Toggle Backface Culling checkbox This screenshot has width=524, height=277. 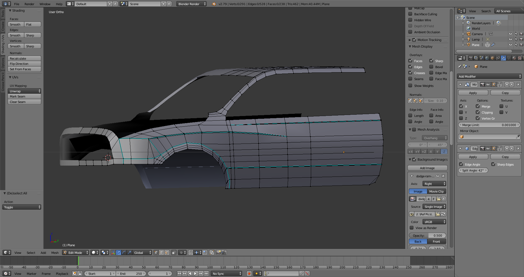[x=410, y=14]
